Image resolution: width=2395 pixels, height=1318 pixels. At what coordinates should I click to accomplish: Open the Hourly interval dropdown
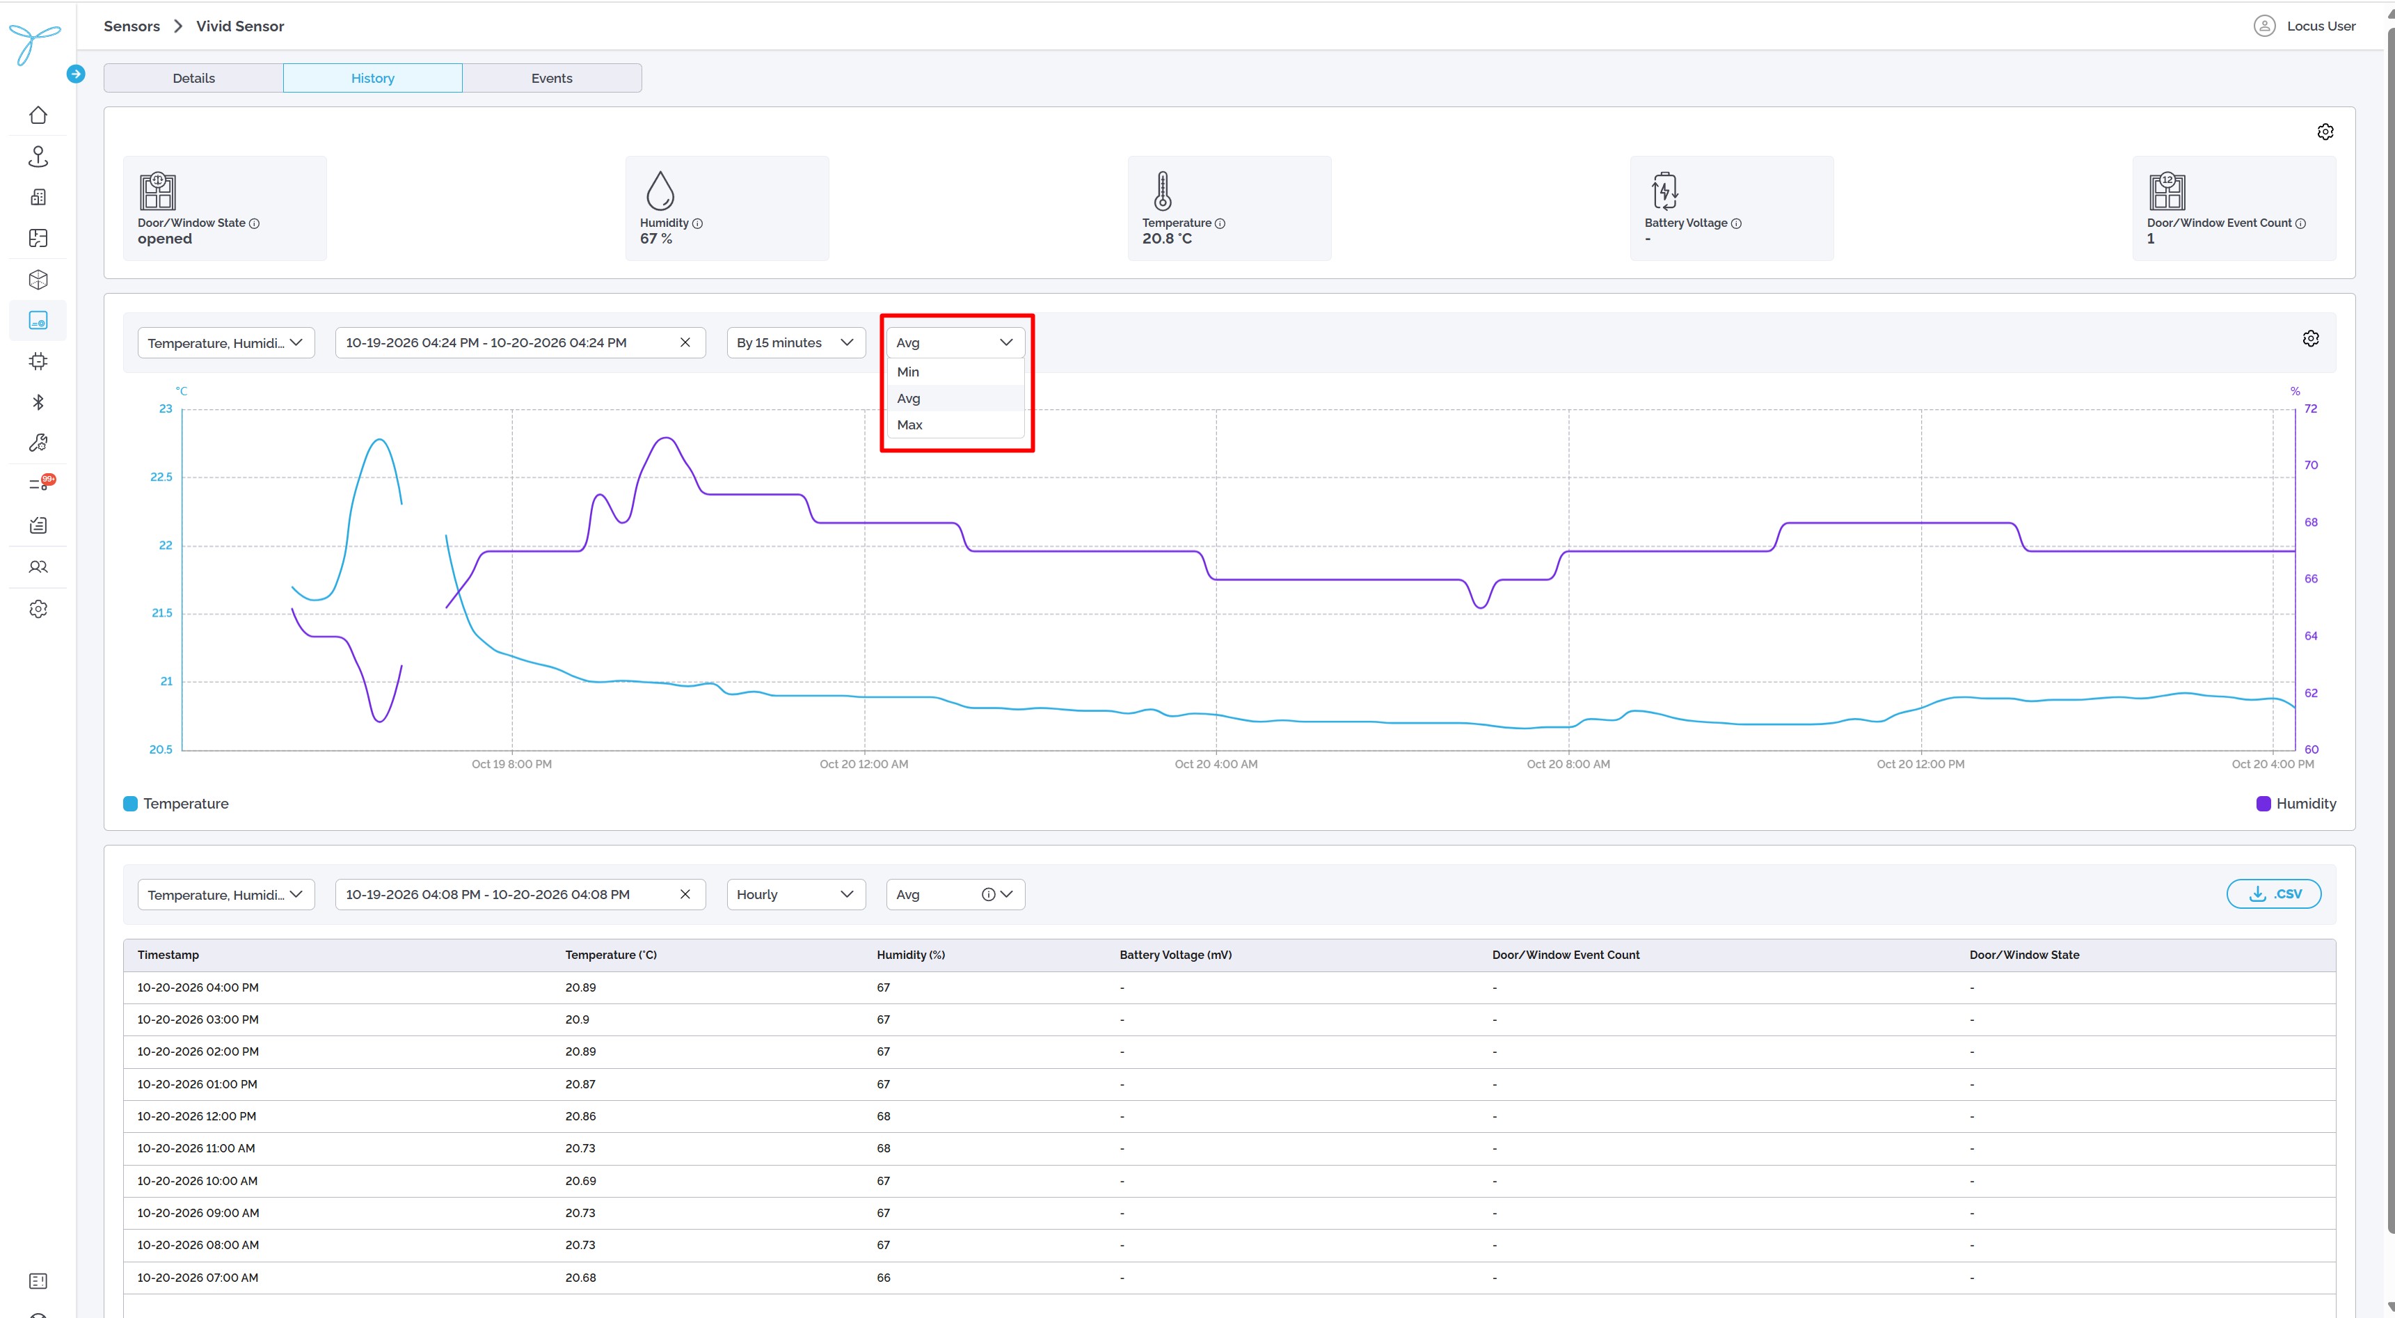[x=796, y=895]
